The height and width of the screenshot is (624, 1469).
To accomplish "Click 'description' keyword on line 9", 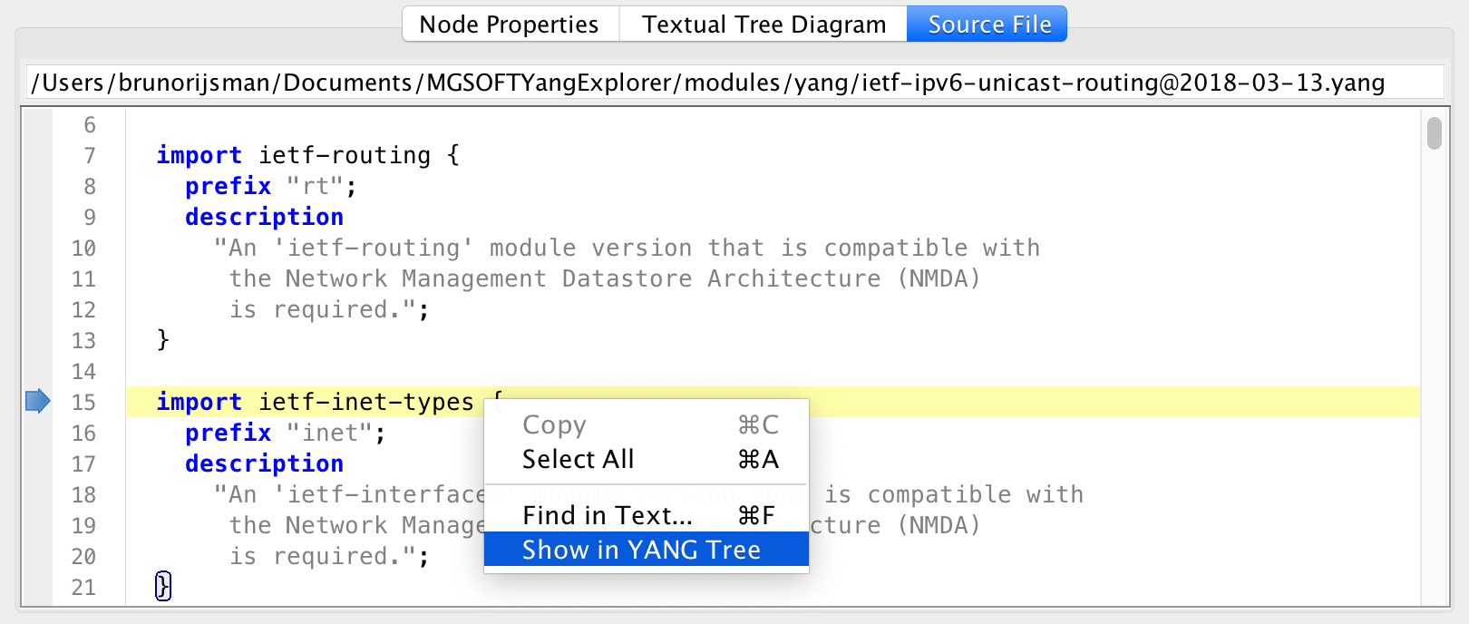I will click(x=264, y=217).
